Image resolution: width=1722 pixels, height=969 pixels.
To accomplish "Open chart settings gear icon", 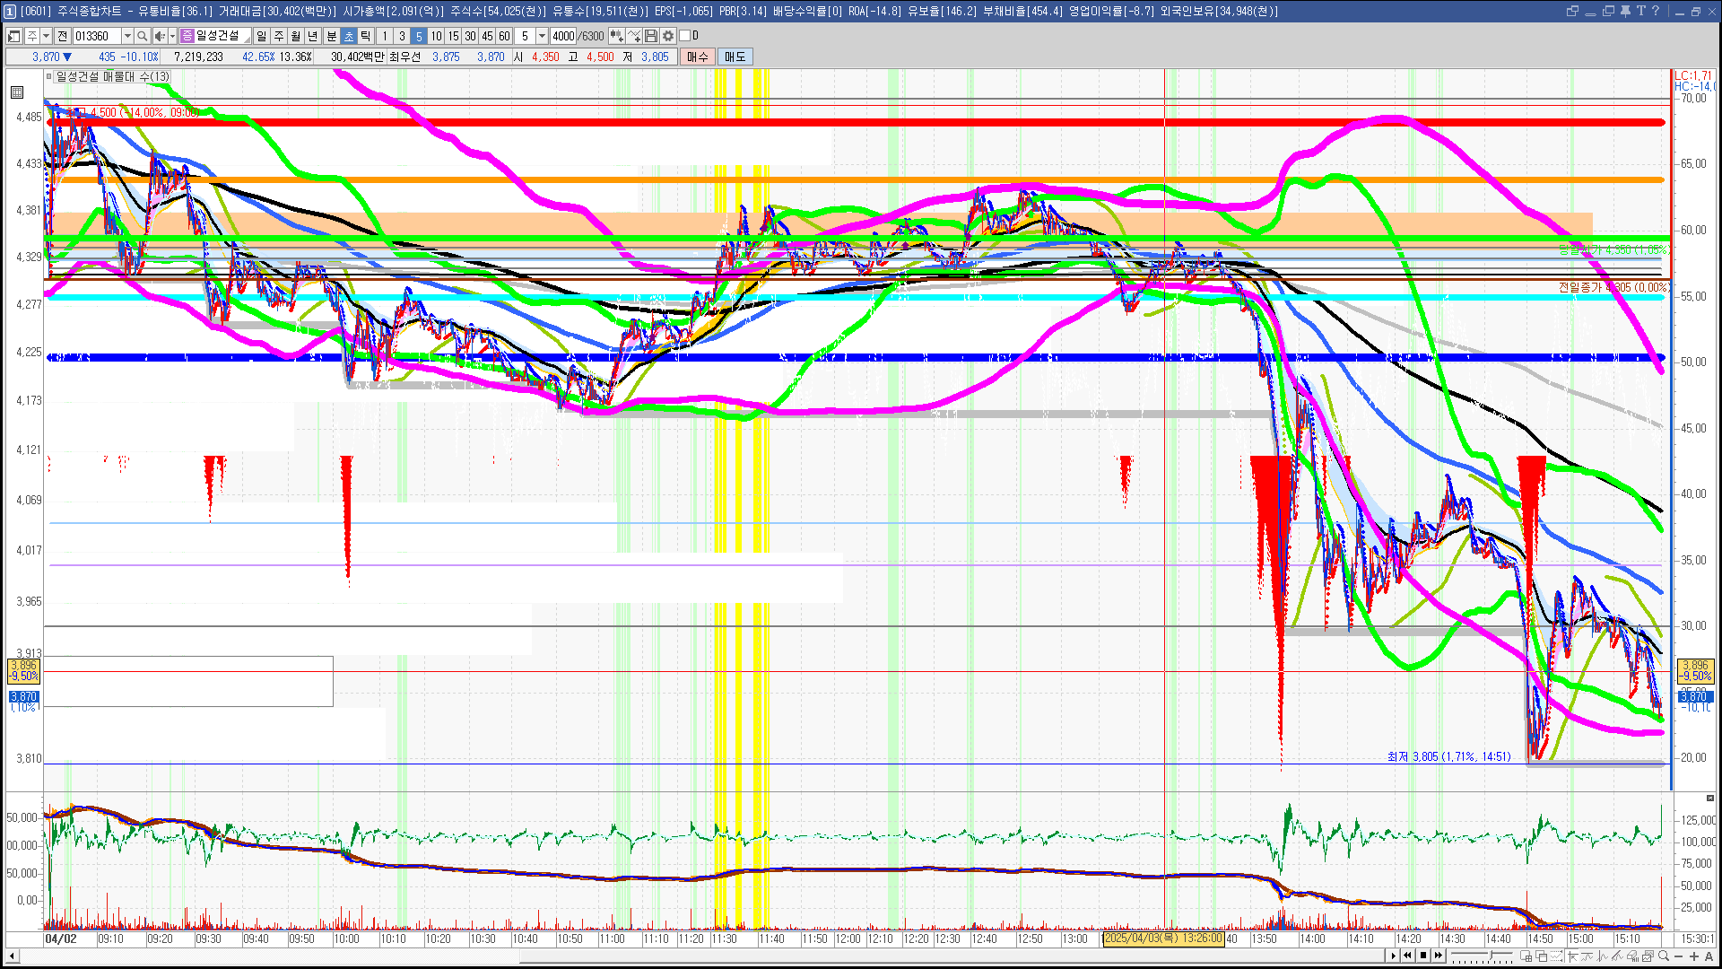I will click(668, 36).
